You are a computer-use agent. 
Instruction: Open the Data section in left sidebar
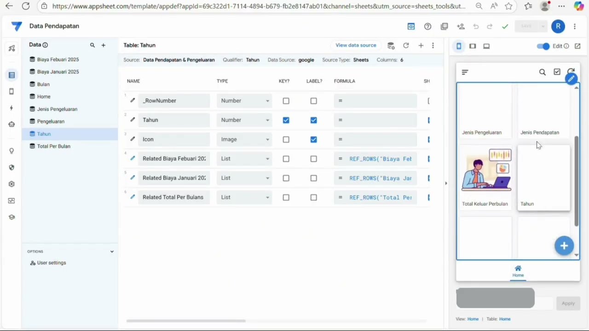click(12, 75)
